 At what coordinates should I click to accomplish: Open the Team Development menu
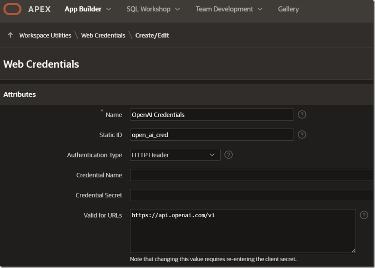[x=224, y=9]
